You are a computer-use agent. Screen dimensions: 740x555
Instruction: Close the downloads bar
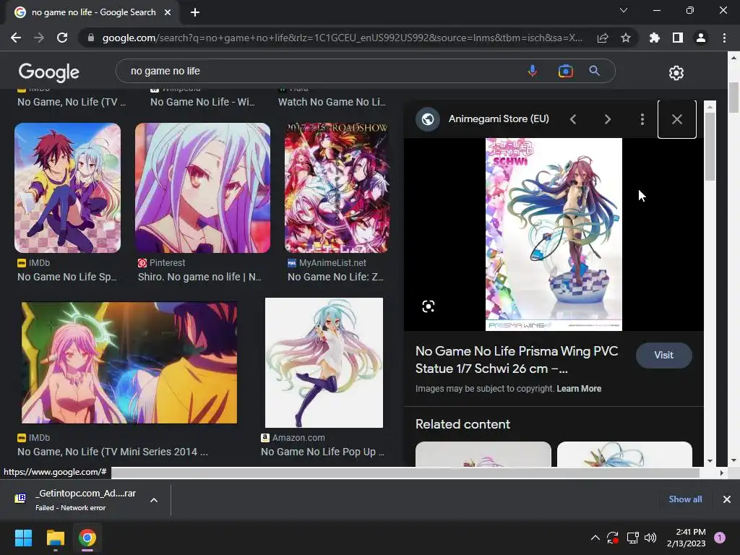(726, 499)
